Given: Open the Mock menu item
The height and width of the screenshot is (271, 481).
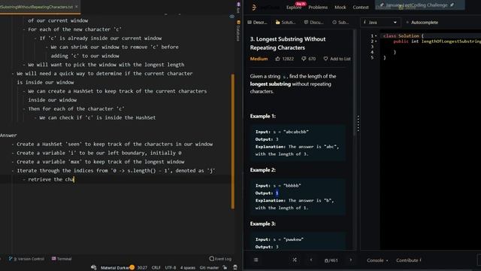Looking at the screenshot, I should (x=340, y=8).
